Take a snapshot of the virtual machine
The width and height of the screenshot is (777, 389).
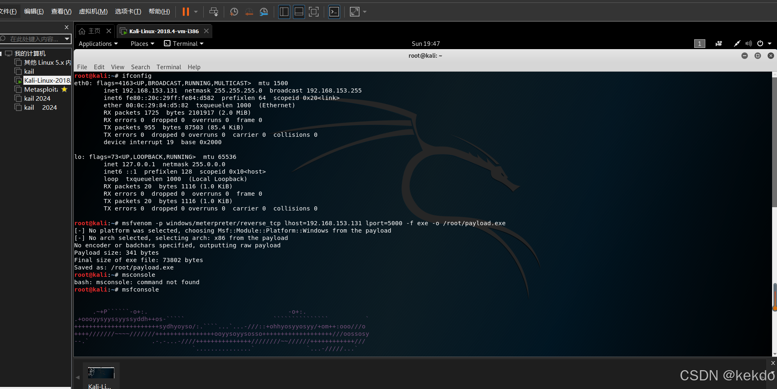pos(234,12)
